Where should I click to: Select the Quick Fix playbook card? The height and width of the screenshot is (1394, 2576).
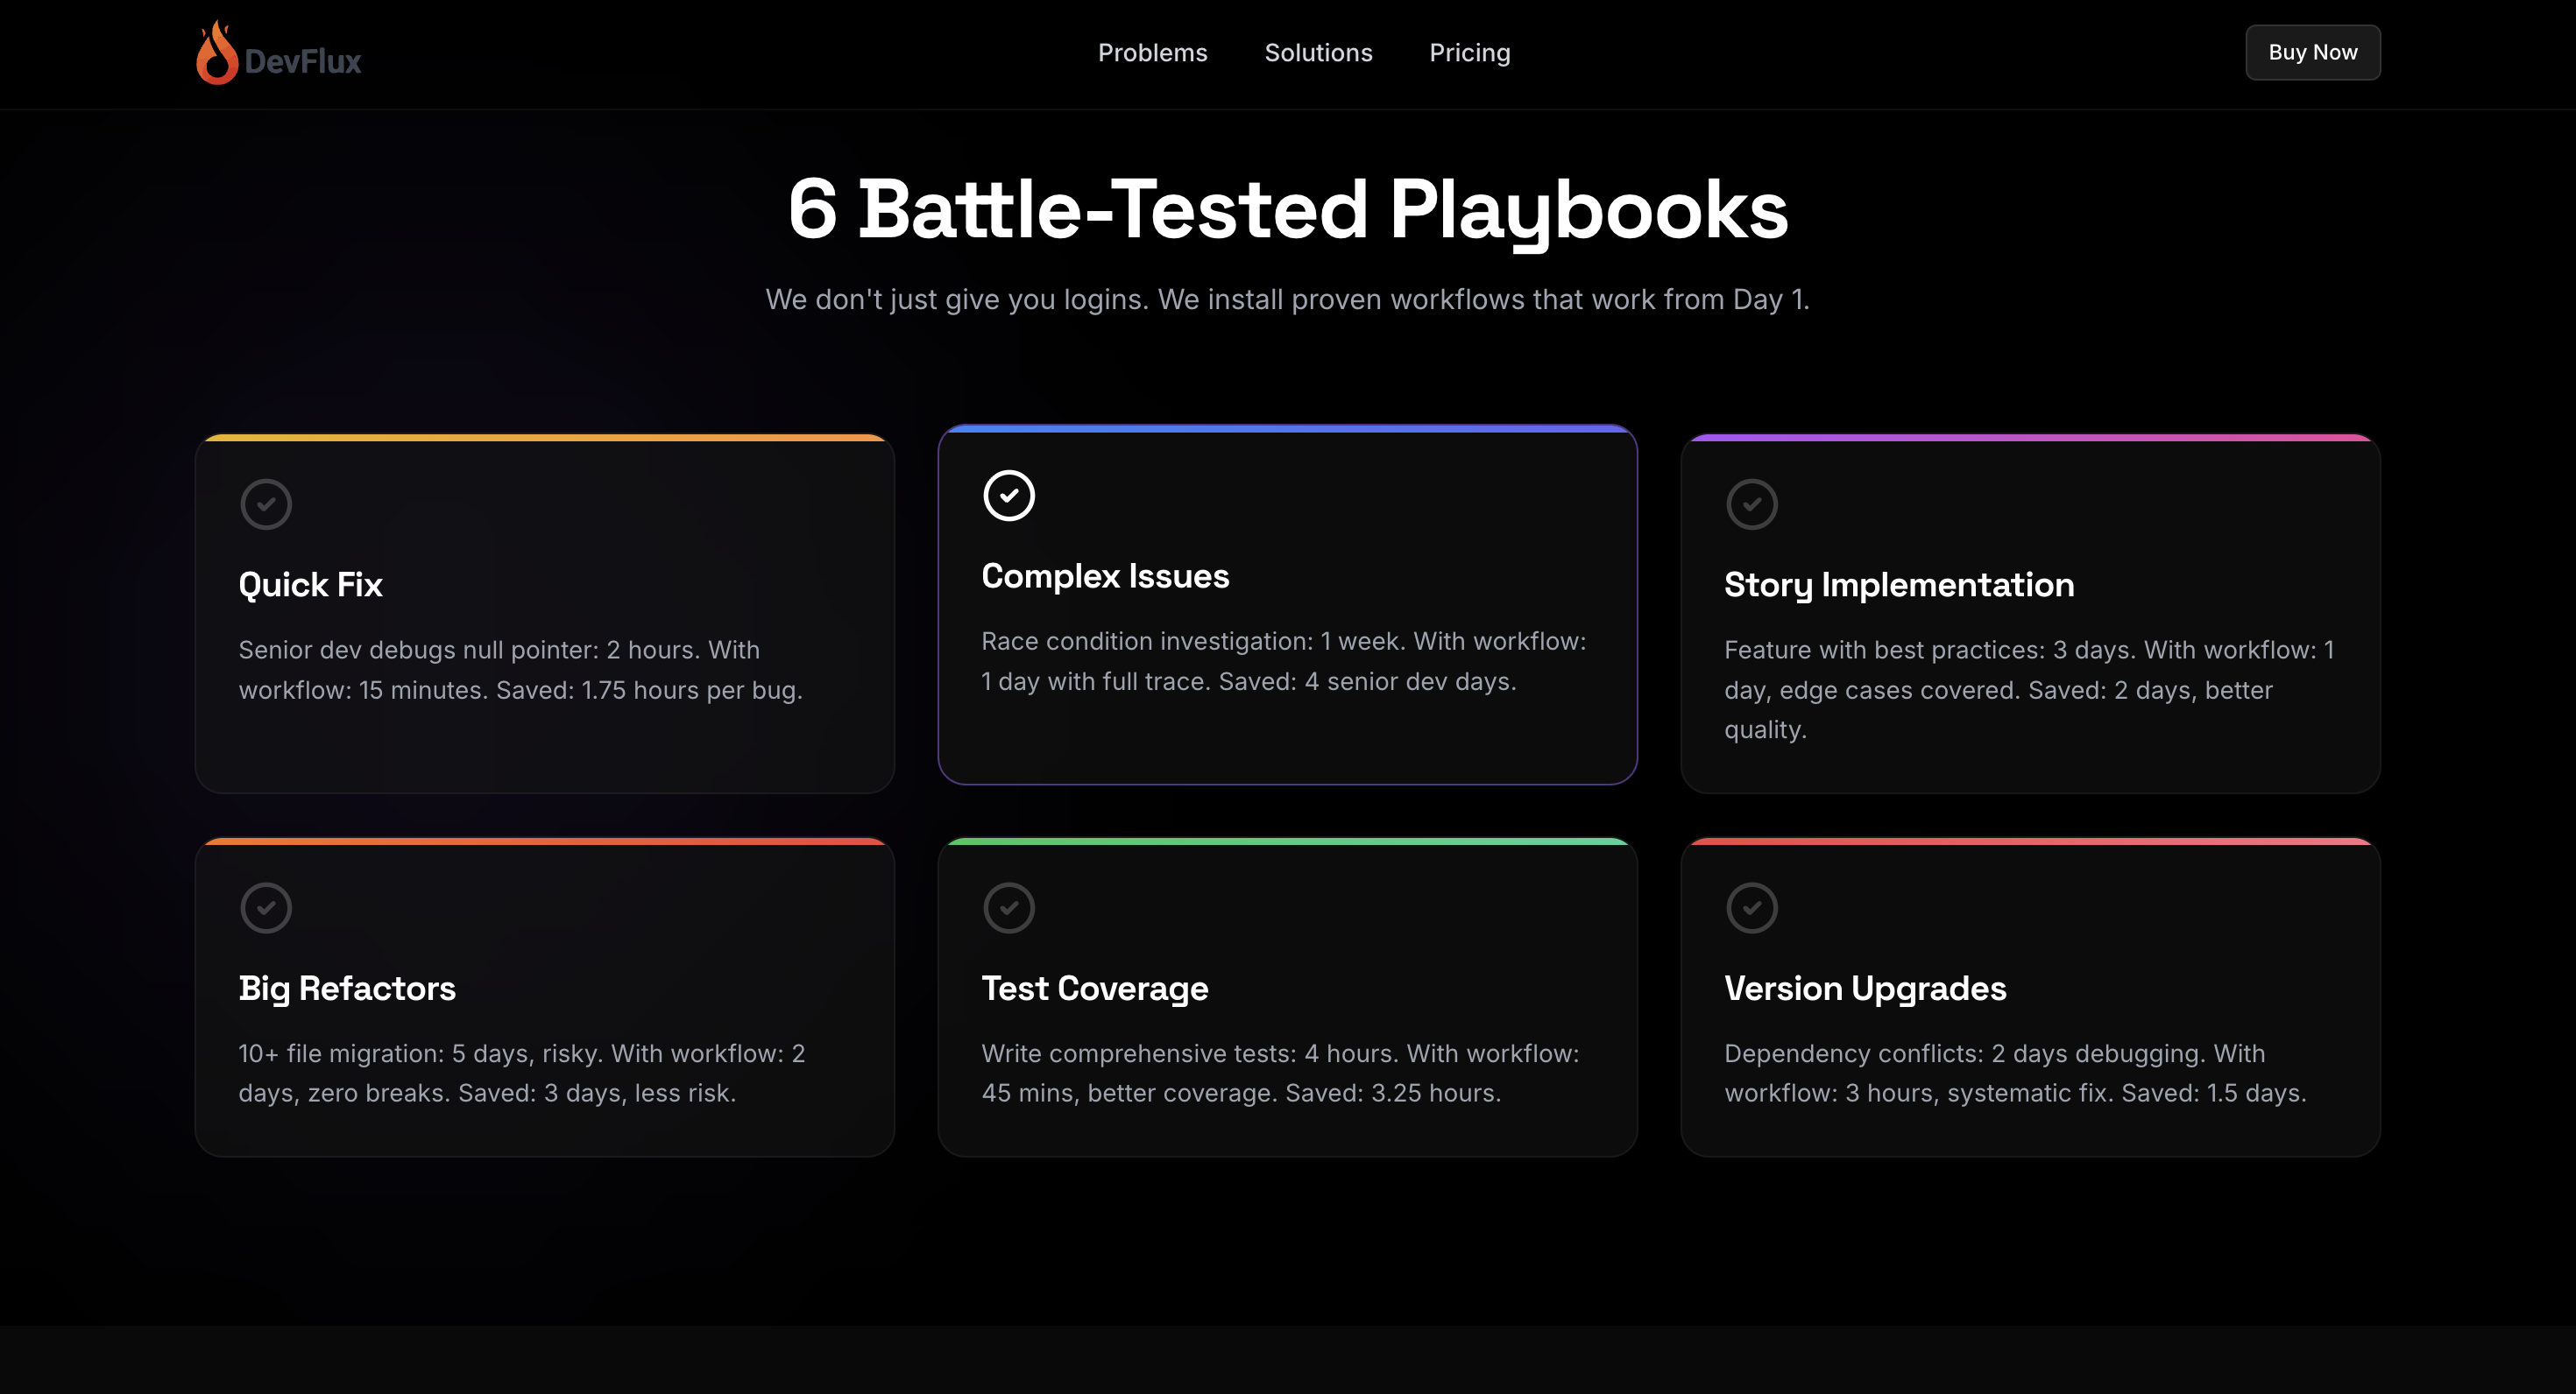point(544,611)
